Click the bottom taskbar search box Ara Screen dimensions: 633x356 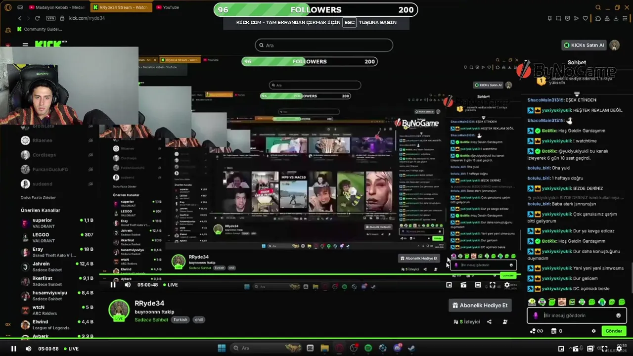tap(267, 348)
